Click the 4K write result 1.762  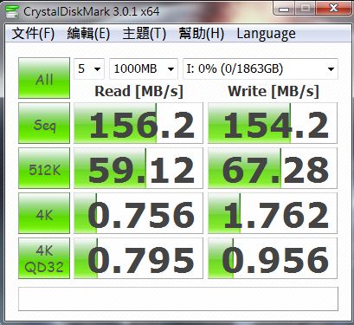[273, 213]
